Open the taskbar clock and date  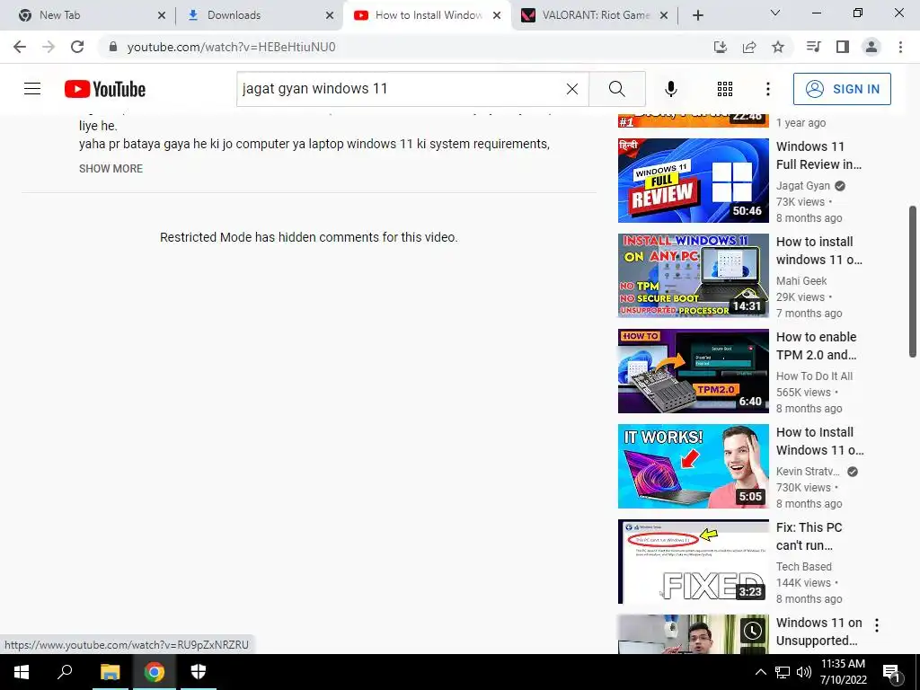pos(843,672)
